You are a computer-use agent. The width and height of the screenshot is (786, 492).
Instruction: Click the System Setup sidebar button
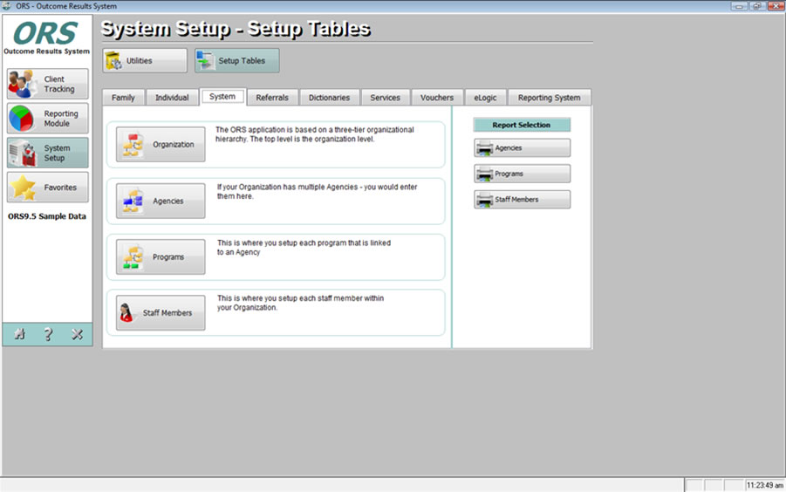48,153
